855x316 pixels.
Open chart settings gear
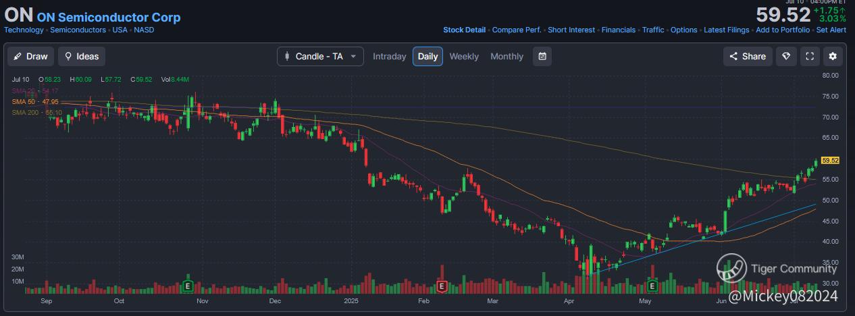point(833,56)
